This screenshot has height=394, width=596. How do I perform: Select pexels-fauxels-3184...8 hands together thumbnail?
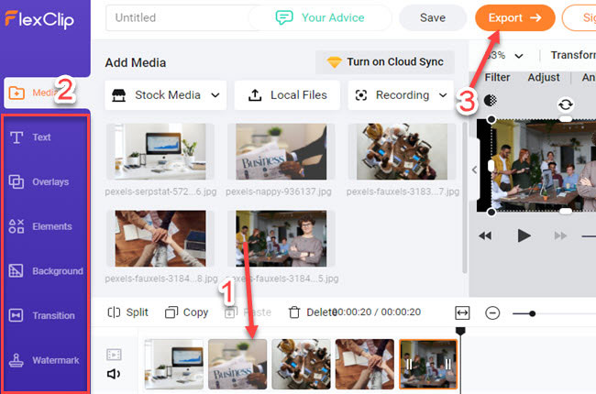pos(160,238)
